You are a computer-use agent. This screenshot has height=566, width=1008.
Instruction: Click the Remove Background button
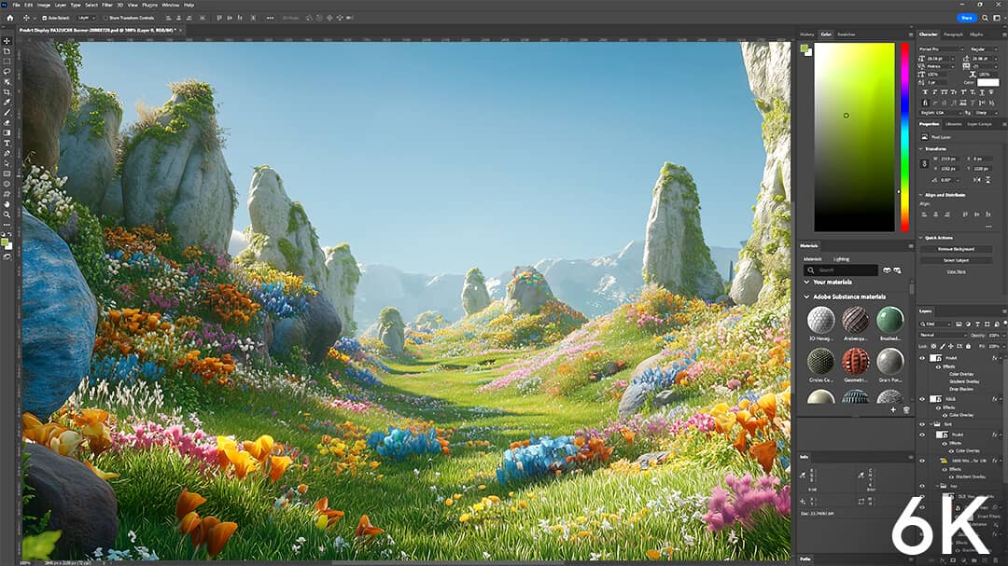tap(956, 249)
